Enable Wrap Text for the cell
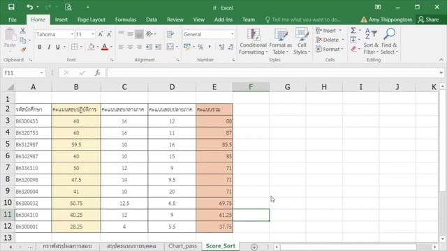Viewport: 447px width, 251px height. (x=170, y=34)
